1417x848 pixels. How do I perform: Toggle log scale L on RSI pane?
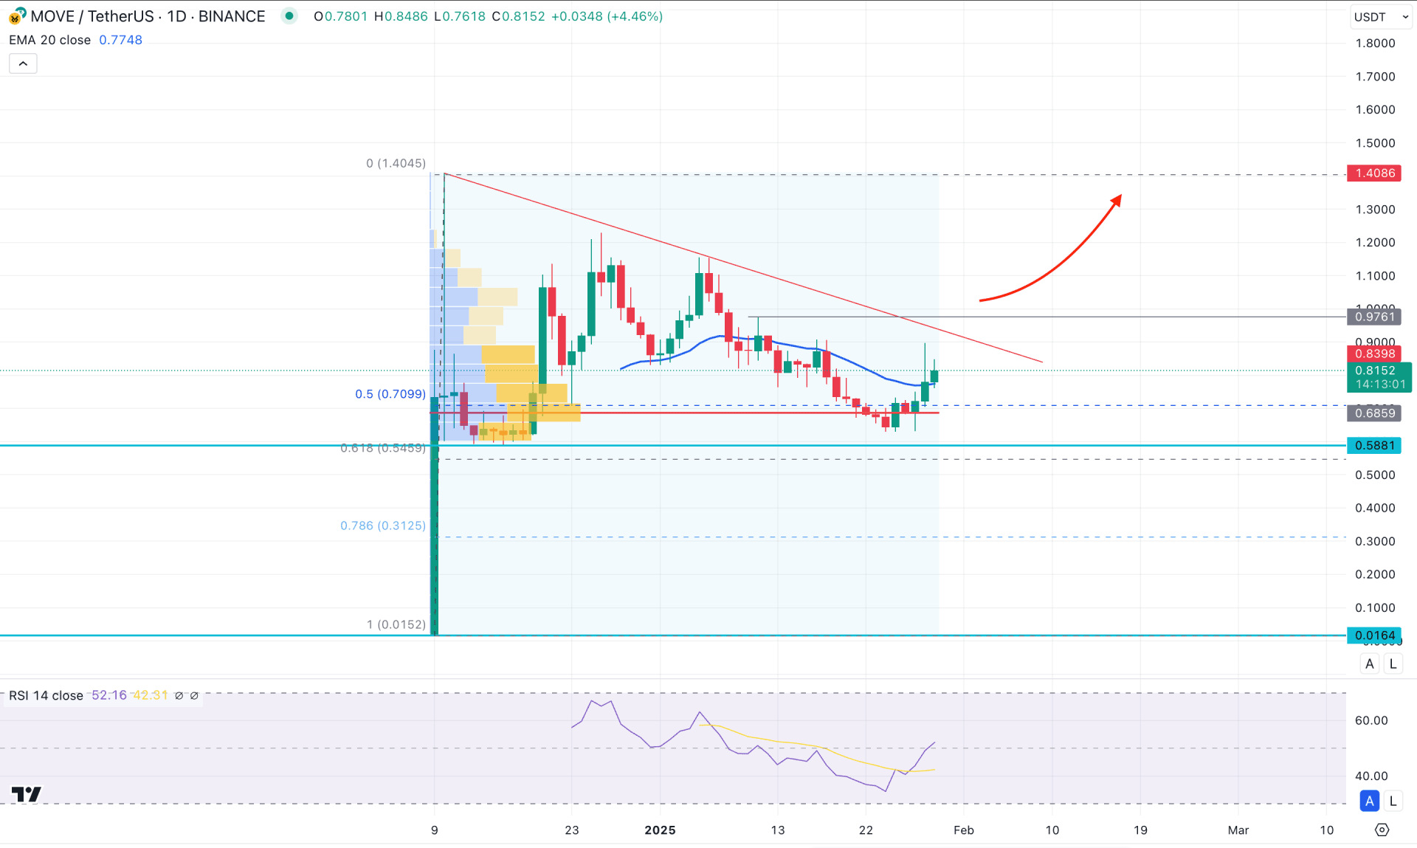pyautogui.click(x=1393, y=800)
